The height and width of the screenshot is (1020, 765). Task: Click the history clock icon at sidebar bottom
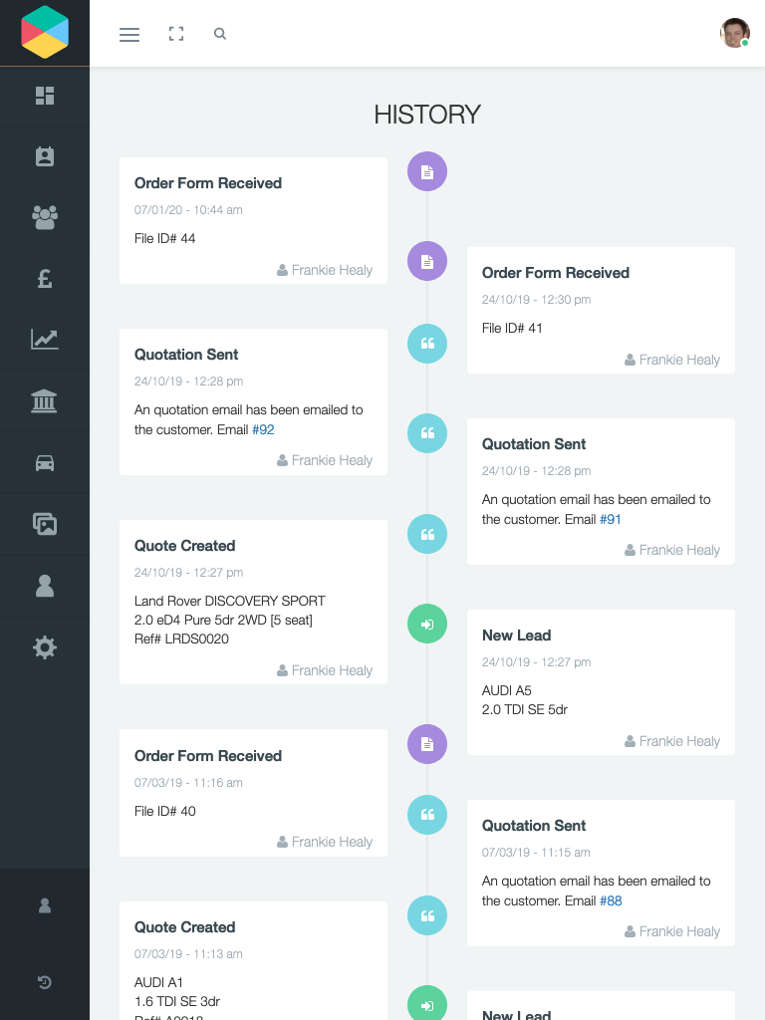[44, 982]
